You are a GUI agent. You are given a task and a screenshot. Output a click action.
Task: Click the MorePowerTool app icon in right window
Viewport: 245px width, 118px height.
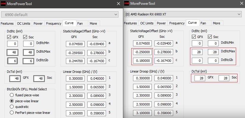pyautogui.click(x=127, y=4)
